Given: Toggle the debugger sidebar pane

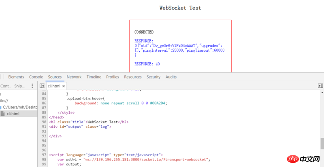Looking at the screenshot, I should tap(320, 86).
